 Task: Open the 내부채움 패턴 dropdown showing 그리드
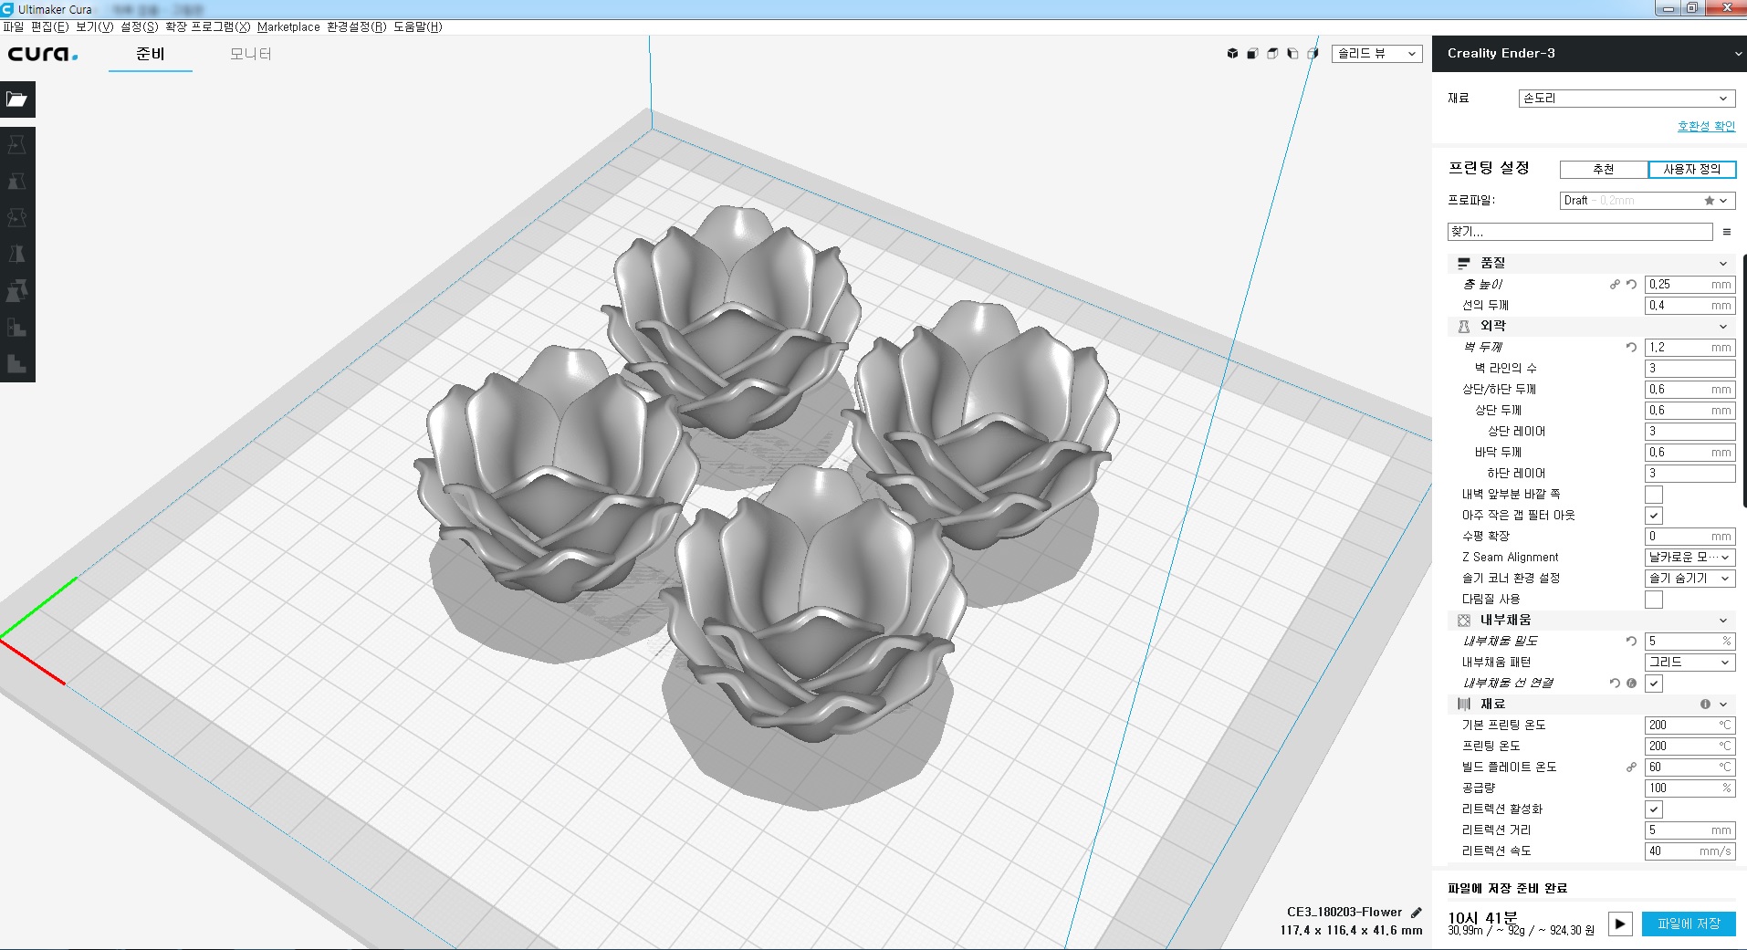[x=1689, y=663]
